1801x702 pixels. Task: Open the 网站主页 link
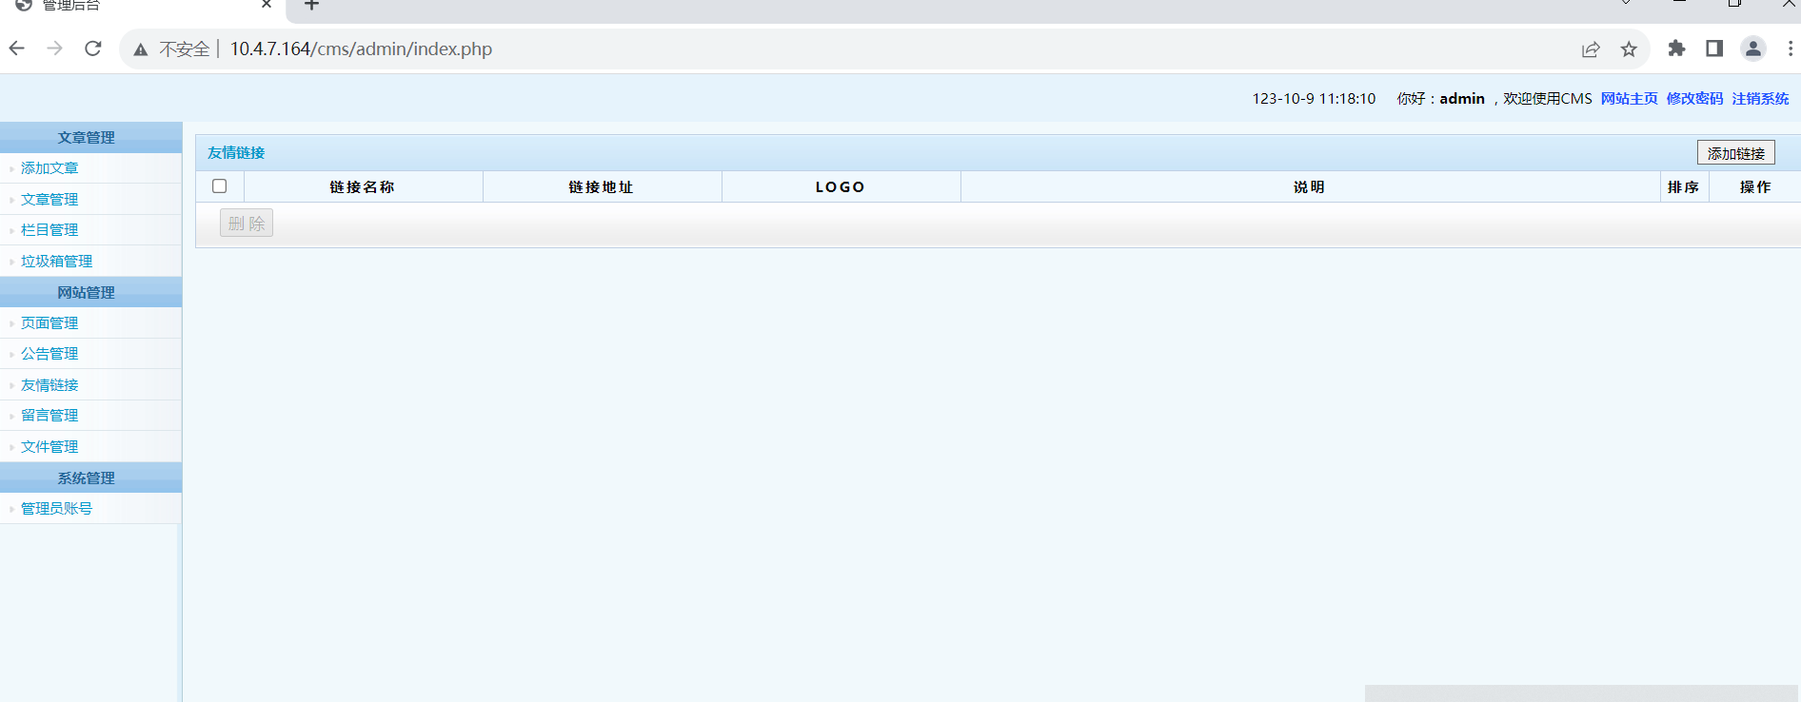click(1629, 99)
